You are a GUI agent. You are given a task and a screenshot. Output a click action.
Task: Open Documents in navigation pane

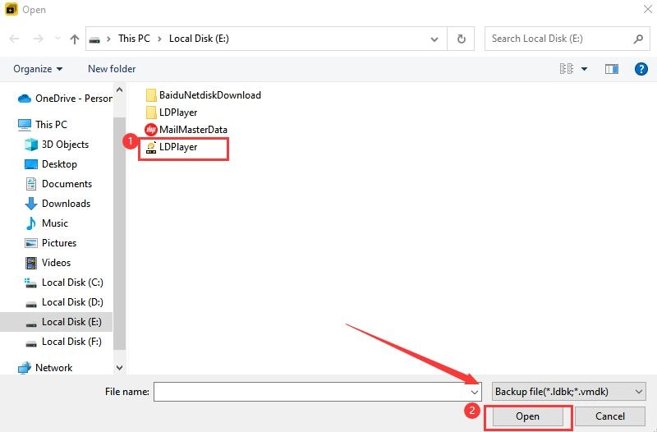58,183
